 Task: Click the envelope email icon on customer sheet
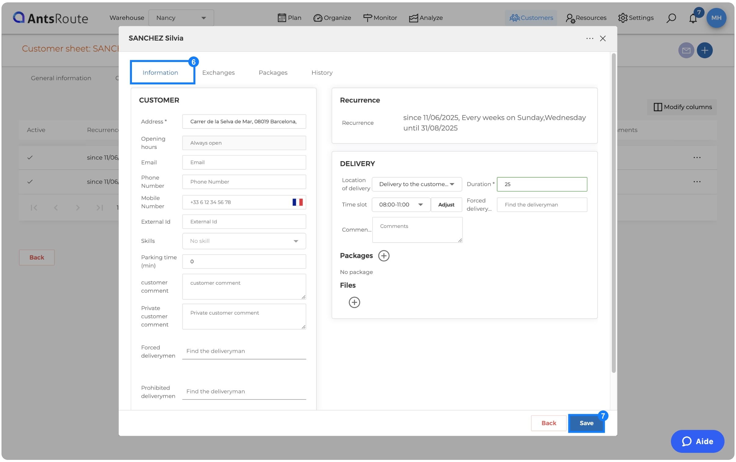pyautogui.click(x=686, y=50)
